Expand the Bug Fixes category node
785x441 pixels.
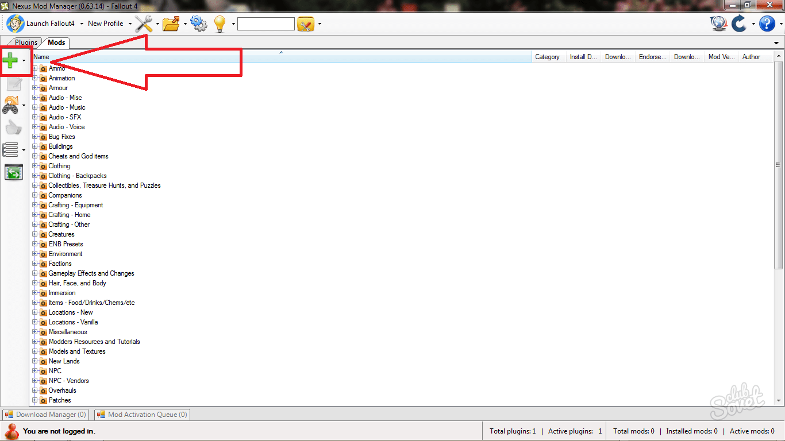pyautogui.click(x=35, y=137)
